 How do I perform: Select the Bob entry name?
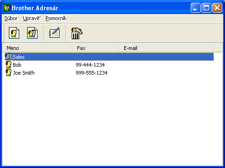coord(17,65)
